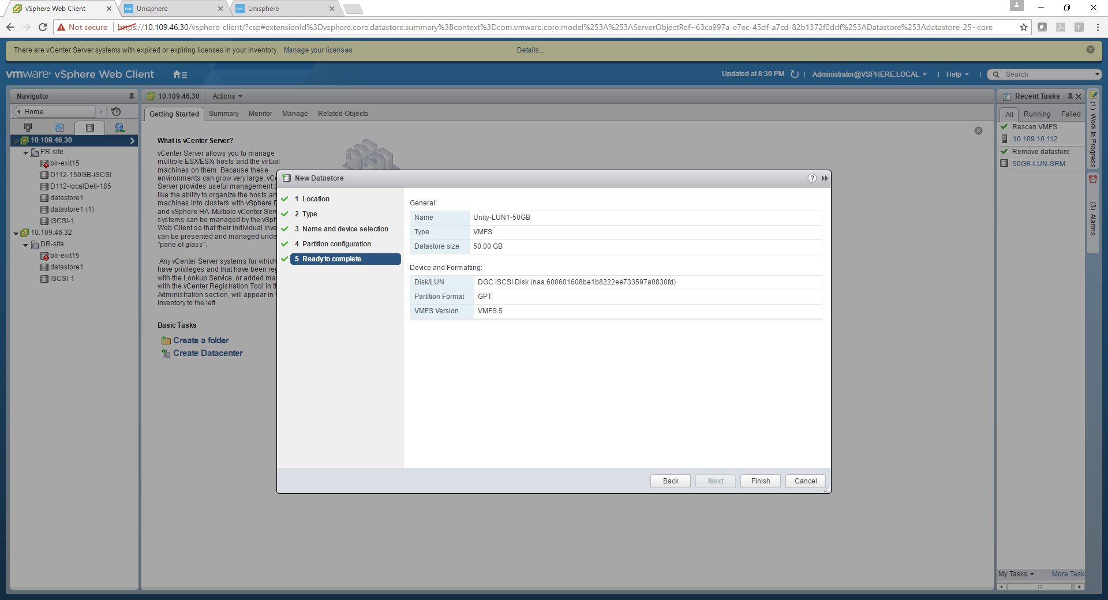Click the Search input field
The width and height of the screenshot is (1108, 600).
(x=1046, y=74)
